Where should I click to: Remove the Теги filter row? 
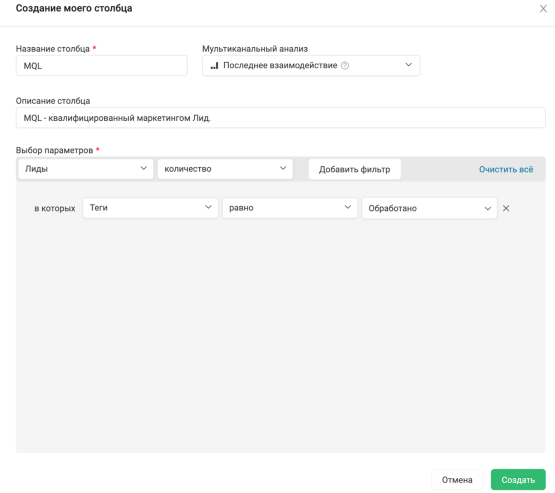(x=506, y=209)
